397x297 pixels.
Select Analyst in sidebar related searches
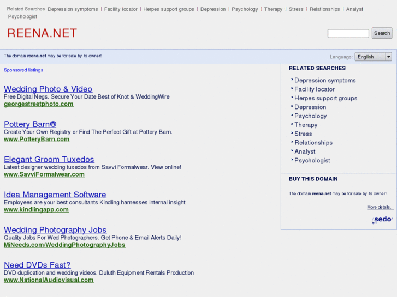[x=305, y=151]
